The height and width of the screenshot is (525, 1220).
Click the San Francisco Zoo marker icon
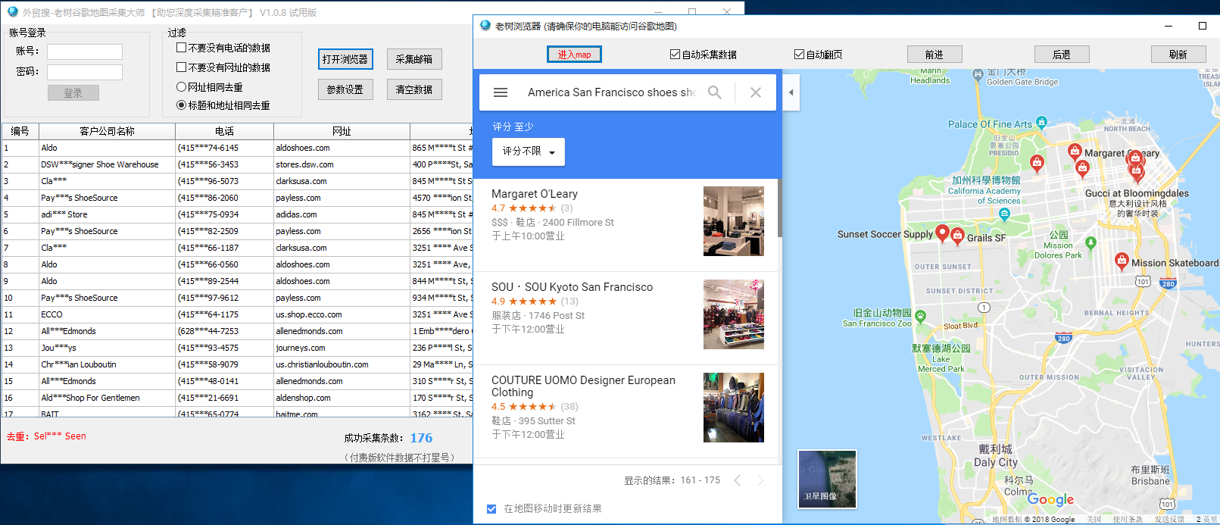(920, 316)
